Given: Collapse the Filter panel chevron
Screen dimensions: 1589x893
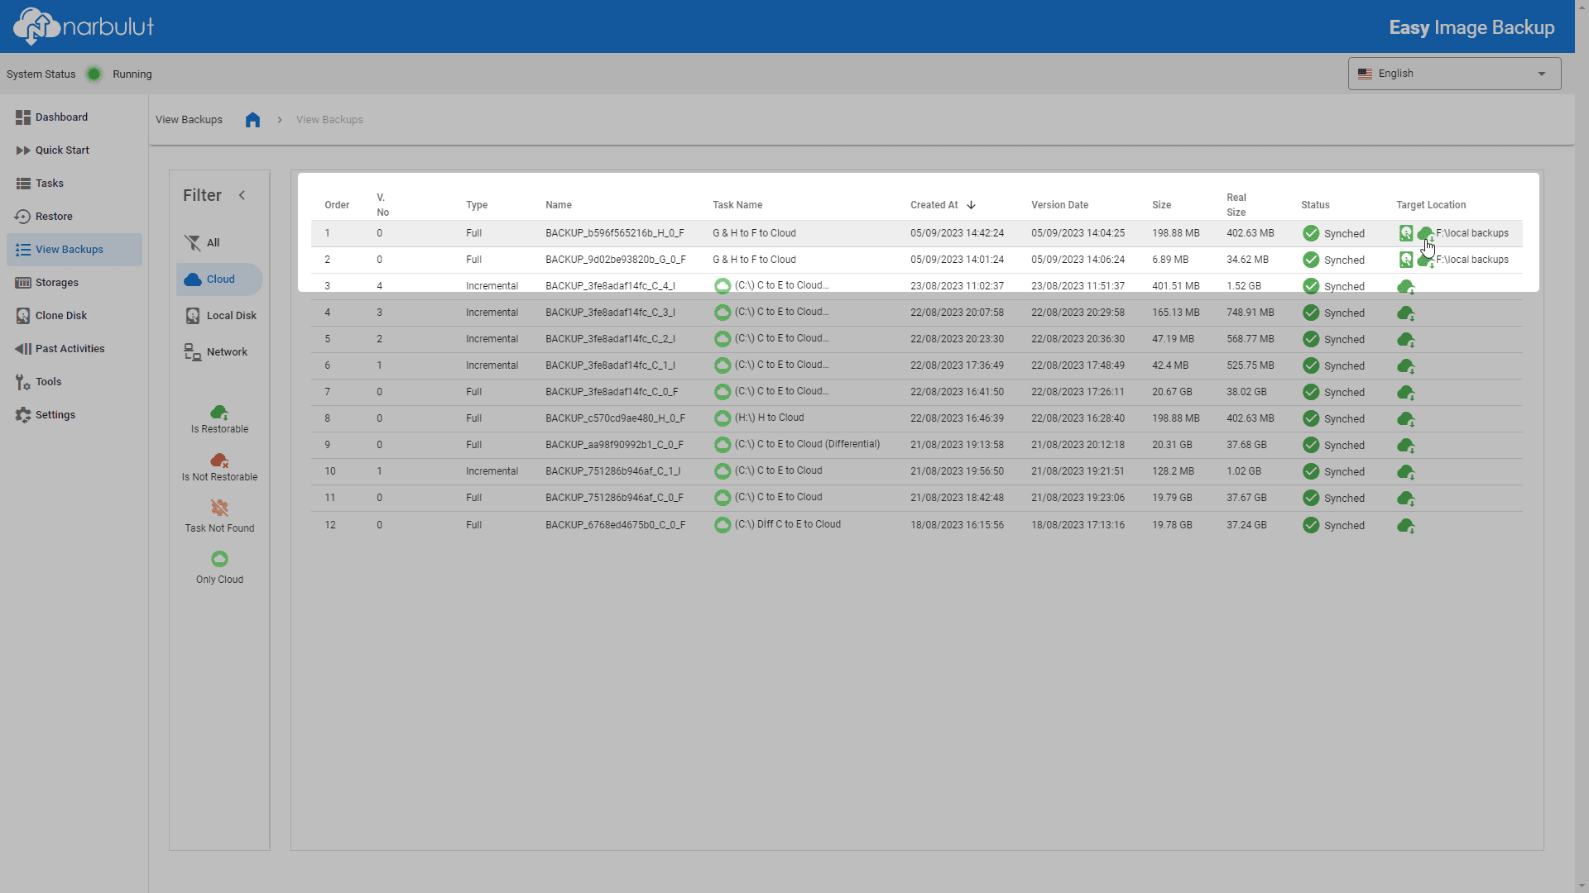Looking at the screenshot, I should tap(242, 196).
